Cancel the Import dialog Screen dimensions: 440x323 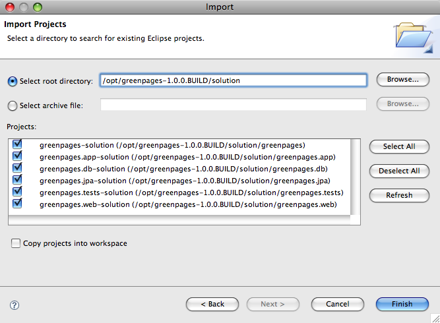coord(338,304)
